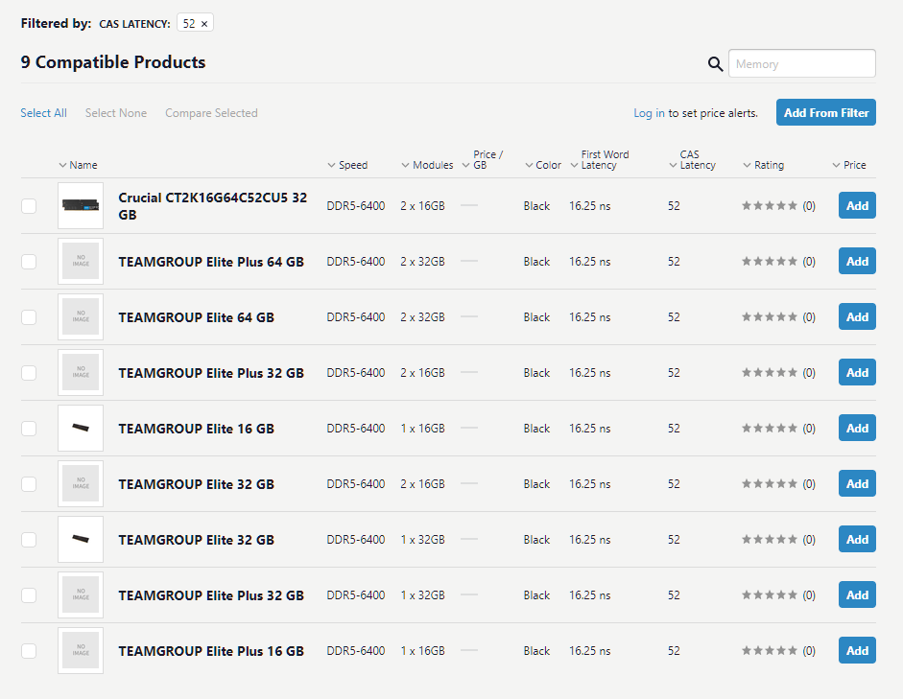Sort by the Modules column header
The image size is (903, 699).
pyautogui.click(x=427, y=165)
